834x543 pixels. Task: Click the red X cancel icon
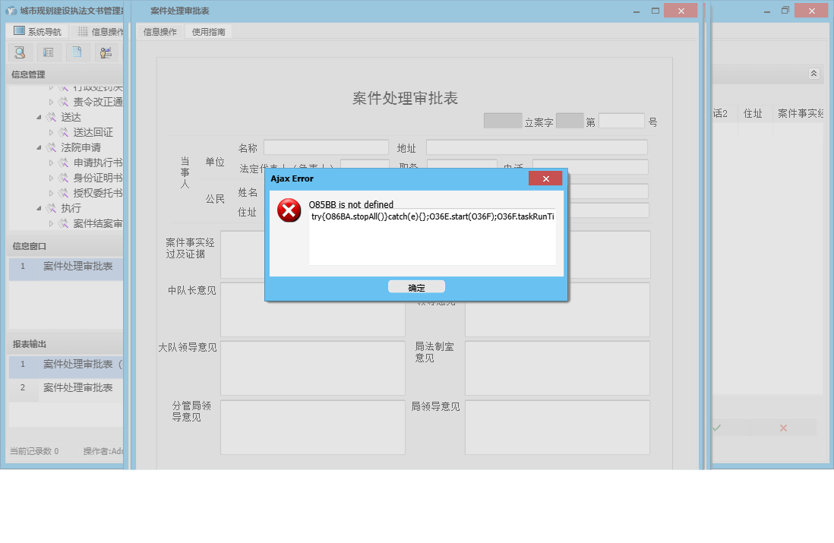click(782, 428)
